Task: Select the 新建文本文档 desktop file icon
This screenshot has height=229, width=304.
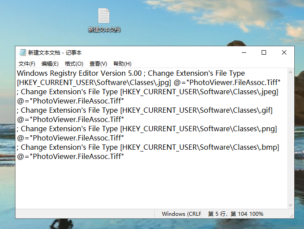Action: (x=104, y=17)
